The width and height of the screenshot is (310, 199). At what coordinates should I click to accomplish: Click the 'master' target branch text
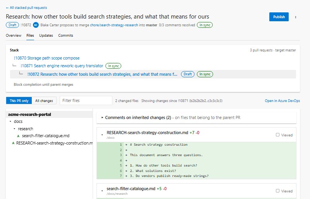[152, 25]
